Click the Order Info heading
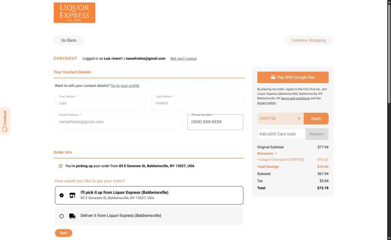Image resolution: width=391 pixels, height=240 pixels. [x=63, y=152]
